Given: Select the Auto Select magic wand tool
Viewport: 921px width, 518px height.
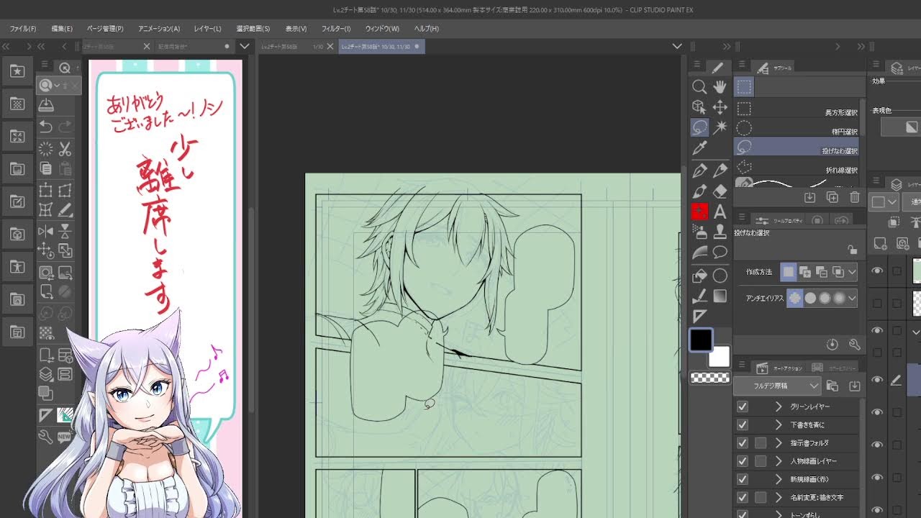Looking at the screenshot, I should (720, 127).
